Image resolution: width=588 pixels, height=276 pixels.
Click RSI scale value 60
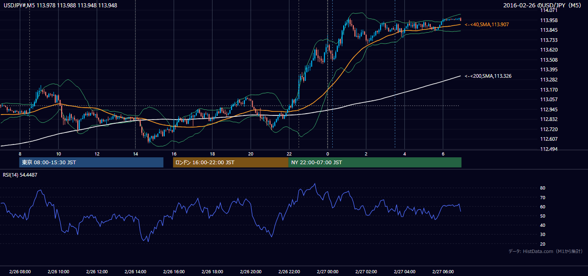(543, 207)
